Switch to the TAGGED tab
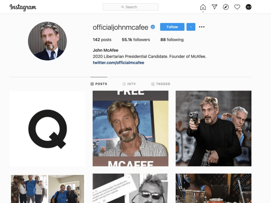271x203 pixels. 161,84
